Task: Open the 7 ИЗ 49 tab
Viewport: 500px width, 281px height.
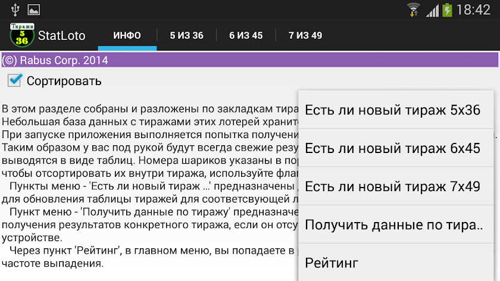Action: pos(305,35)
